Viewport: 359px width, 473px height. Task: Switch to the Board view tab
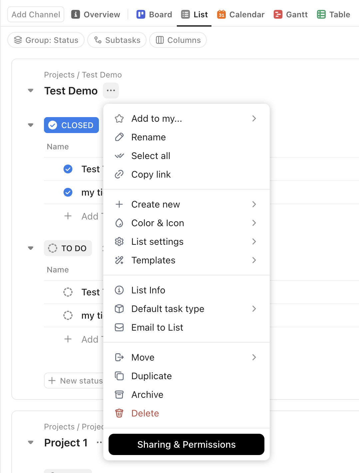coord(154,15)
